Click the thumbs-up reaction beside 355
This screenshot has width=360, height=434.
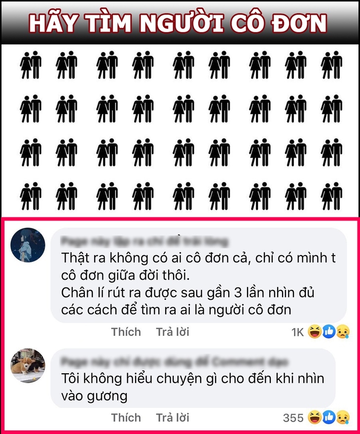point(329,417)
